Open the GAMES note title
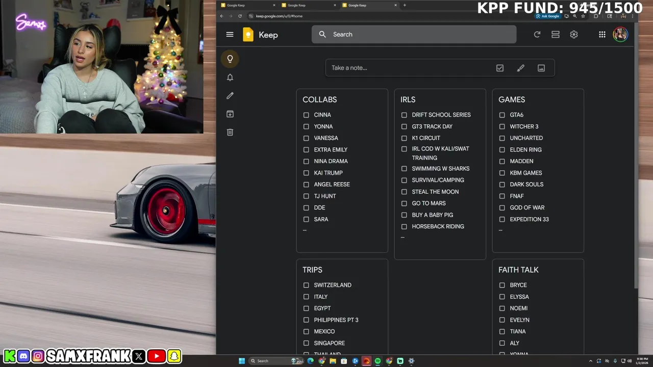 512,99
